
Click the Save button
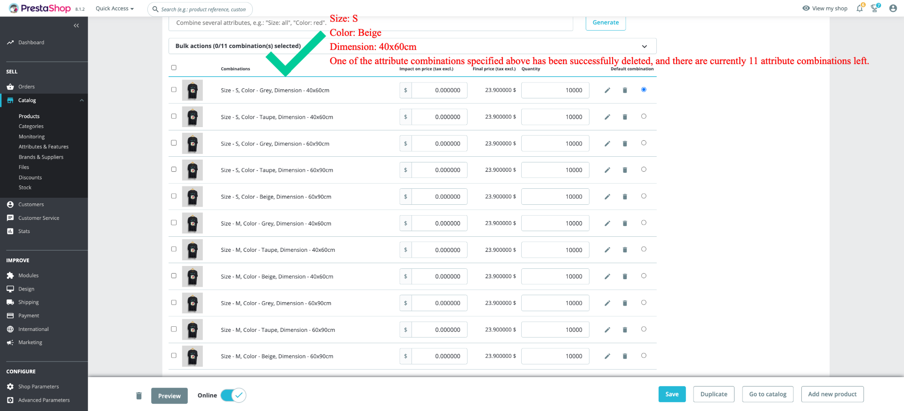point(672,394)
